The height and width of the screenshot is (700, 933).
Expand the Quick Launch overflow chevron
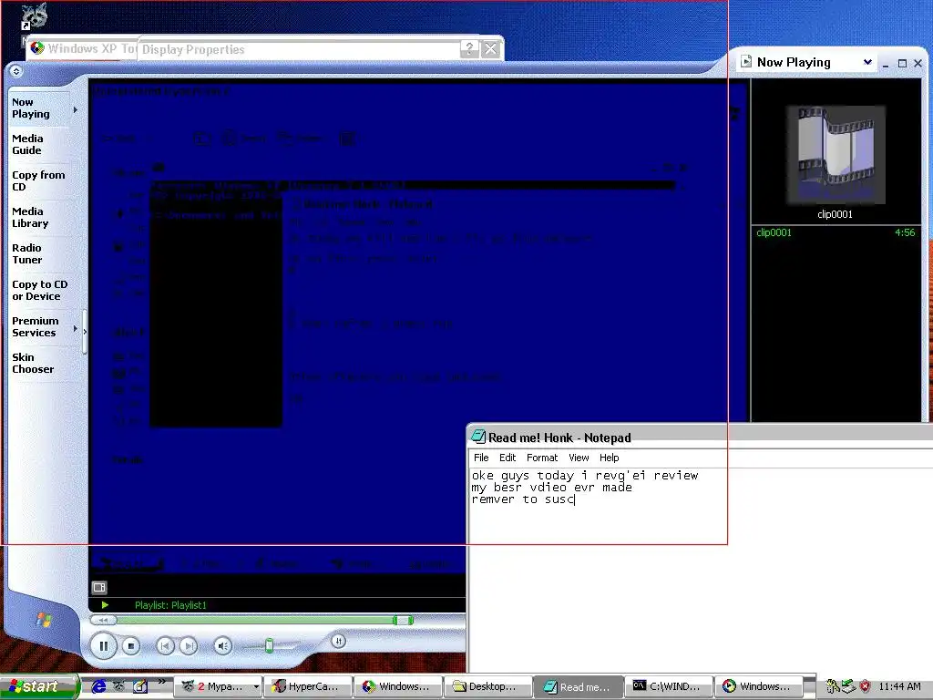[161, 682]
